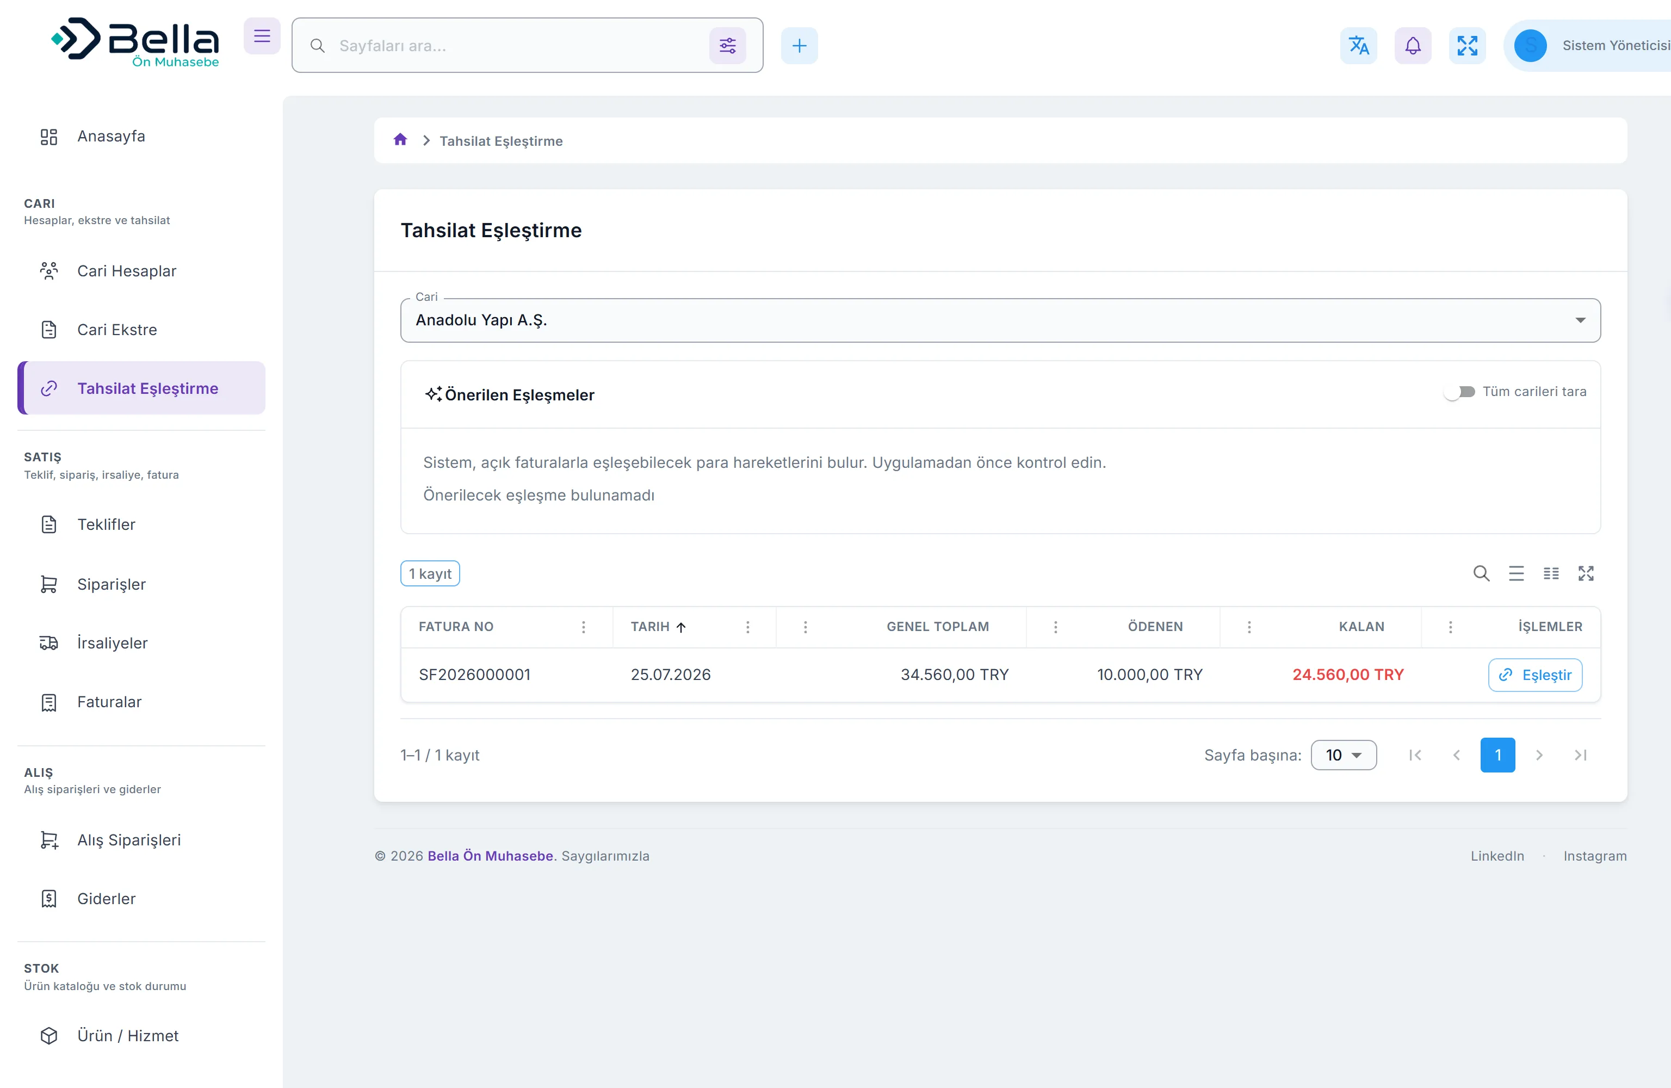This screenshot has width=1671, height=1088.
Task: Click the blue plus quick-add button
Action: [799, 46]
